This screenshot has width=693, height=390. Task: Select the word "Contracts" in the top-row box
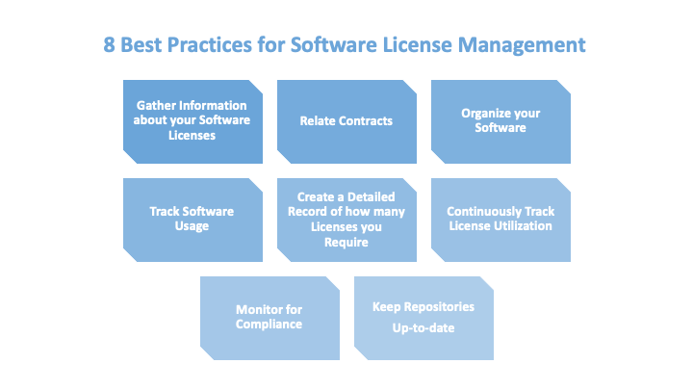pyautogui.click(x=366, y=121)
